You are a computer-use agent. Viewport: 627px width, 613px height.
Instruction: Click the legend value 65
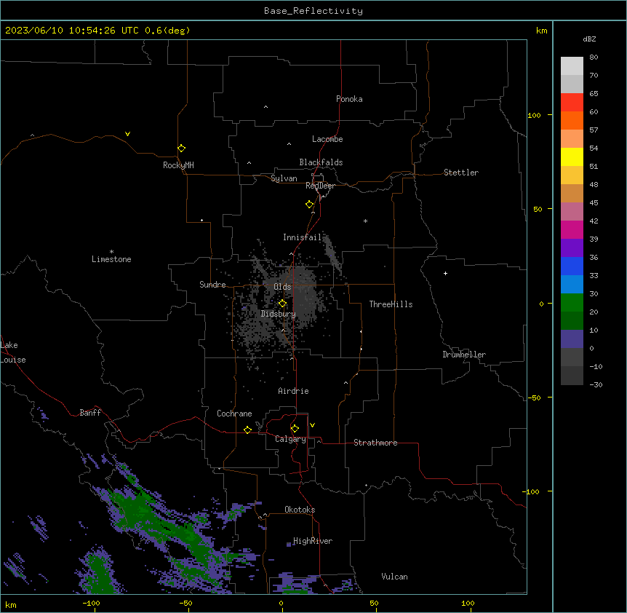[594, 93]
